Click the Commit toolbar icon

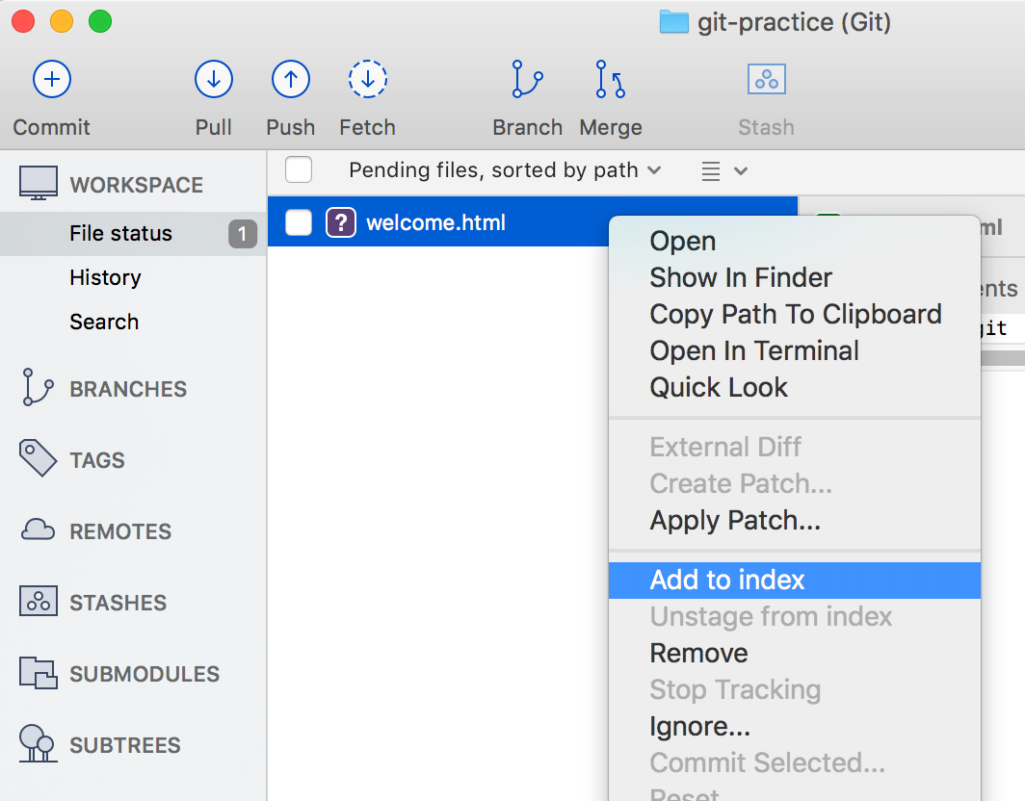coord(52,80)
